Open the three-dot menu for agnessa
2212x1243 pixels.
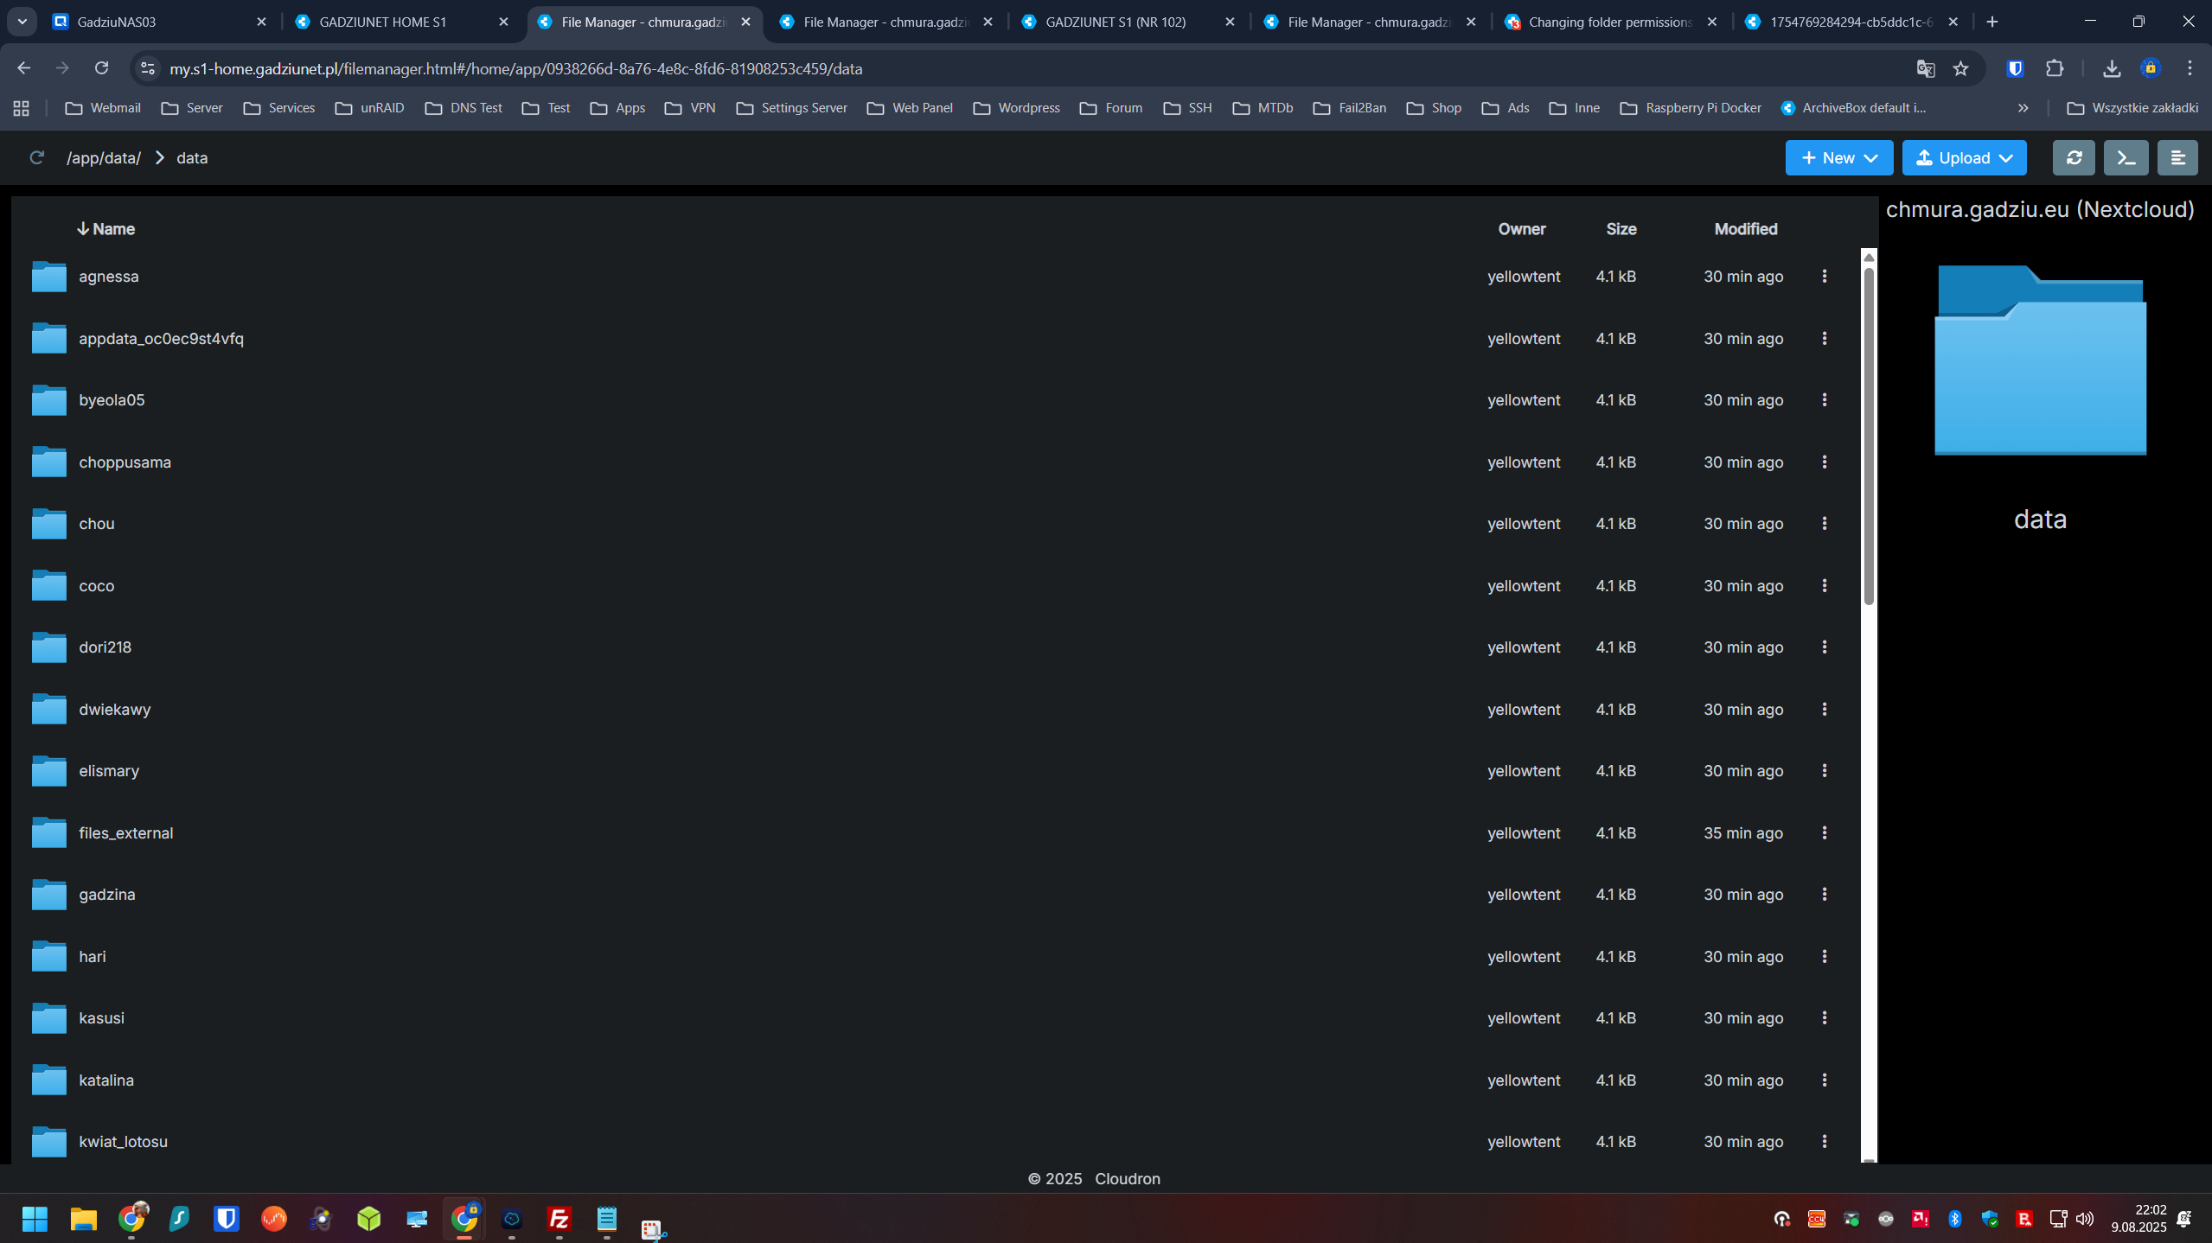pyautogui.click(x=1825, y=277)
